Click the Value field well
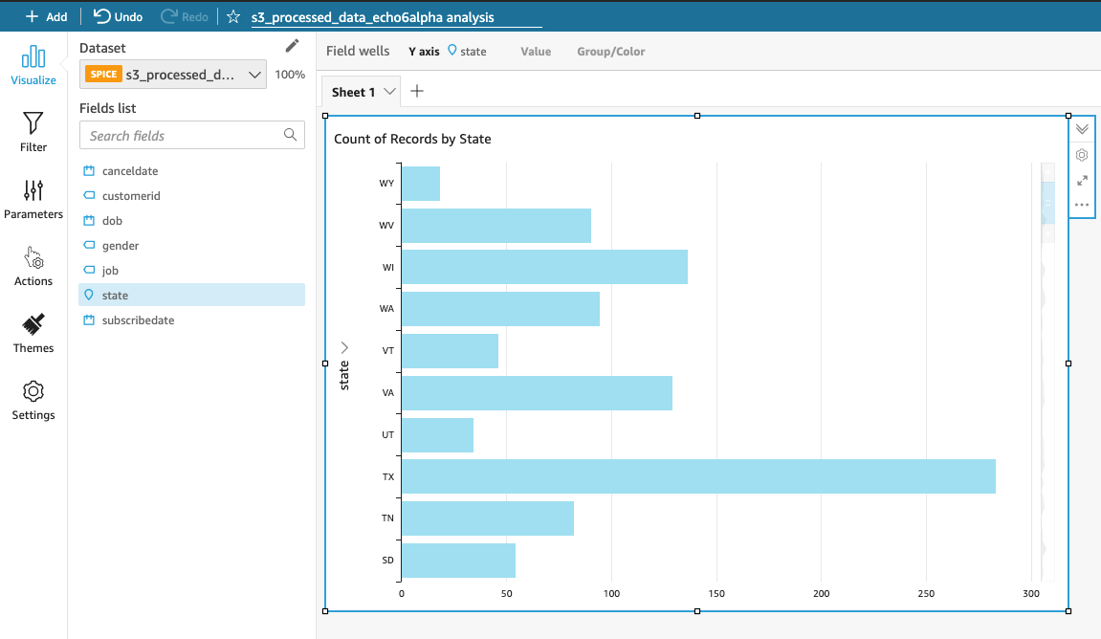 (536, 52)
